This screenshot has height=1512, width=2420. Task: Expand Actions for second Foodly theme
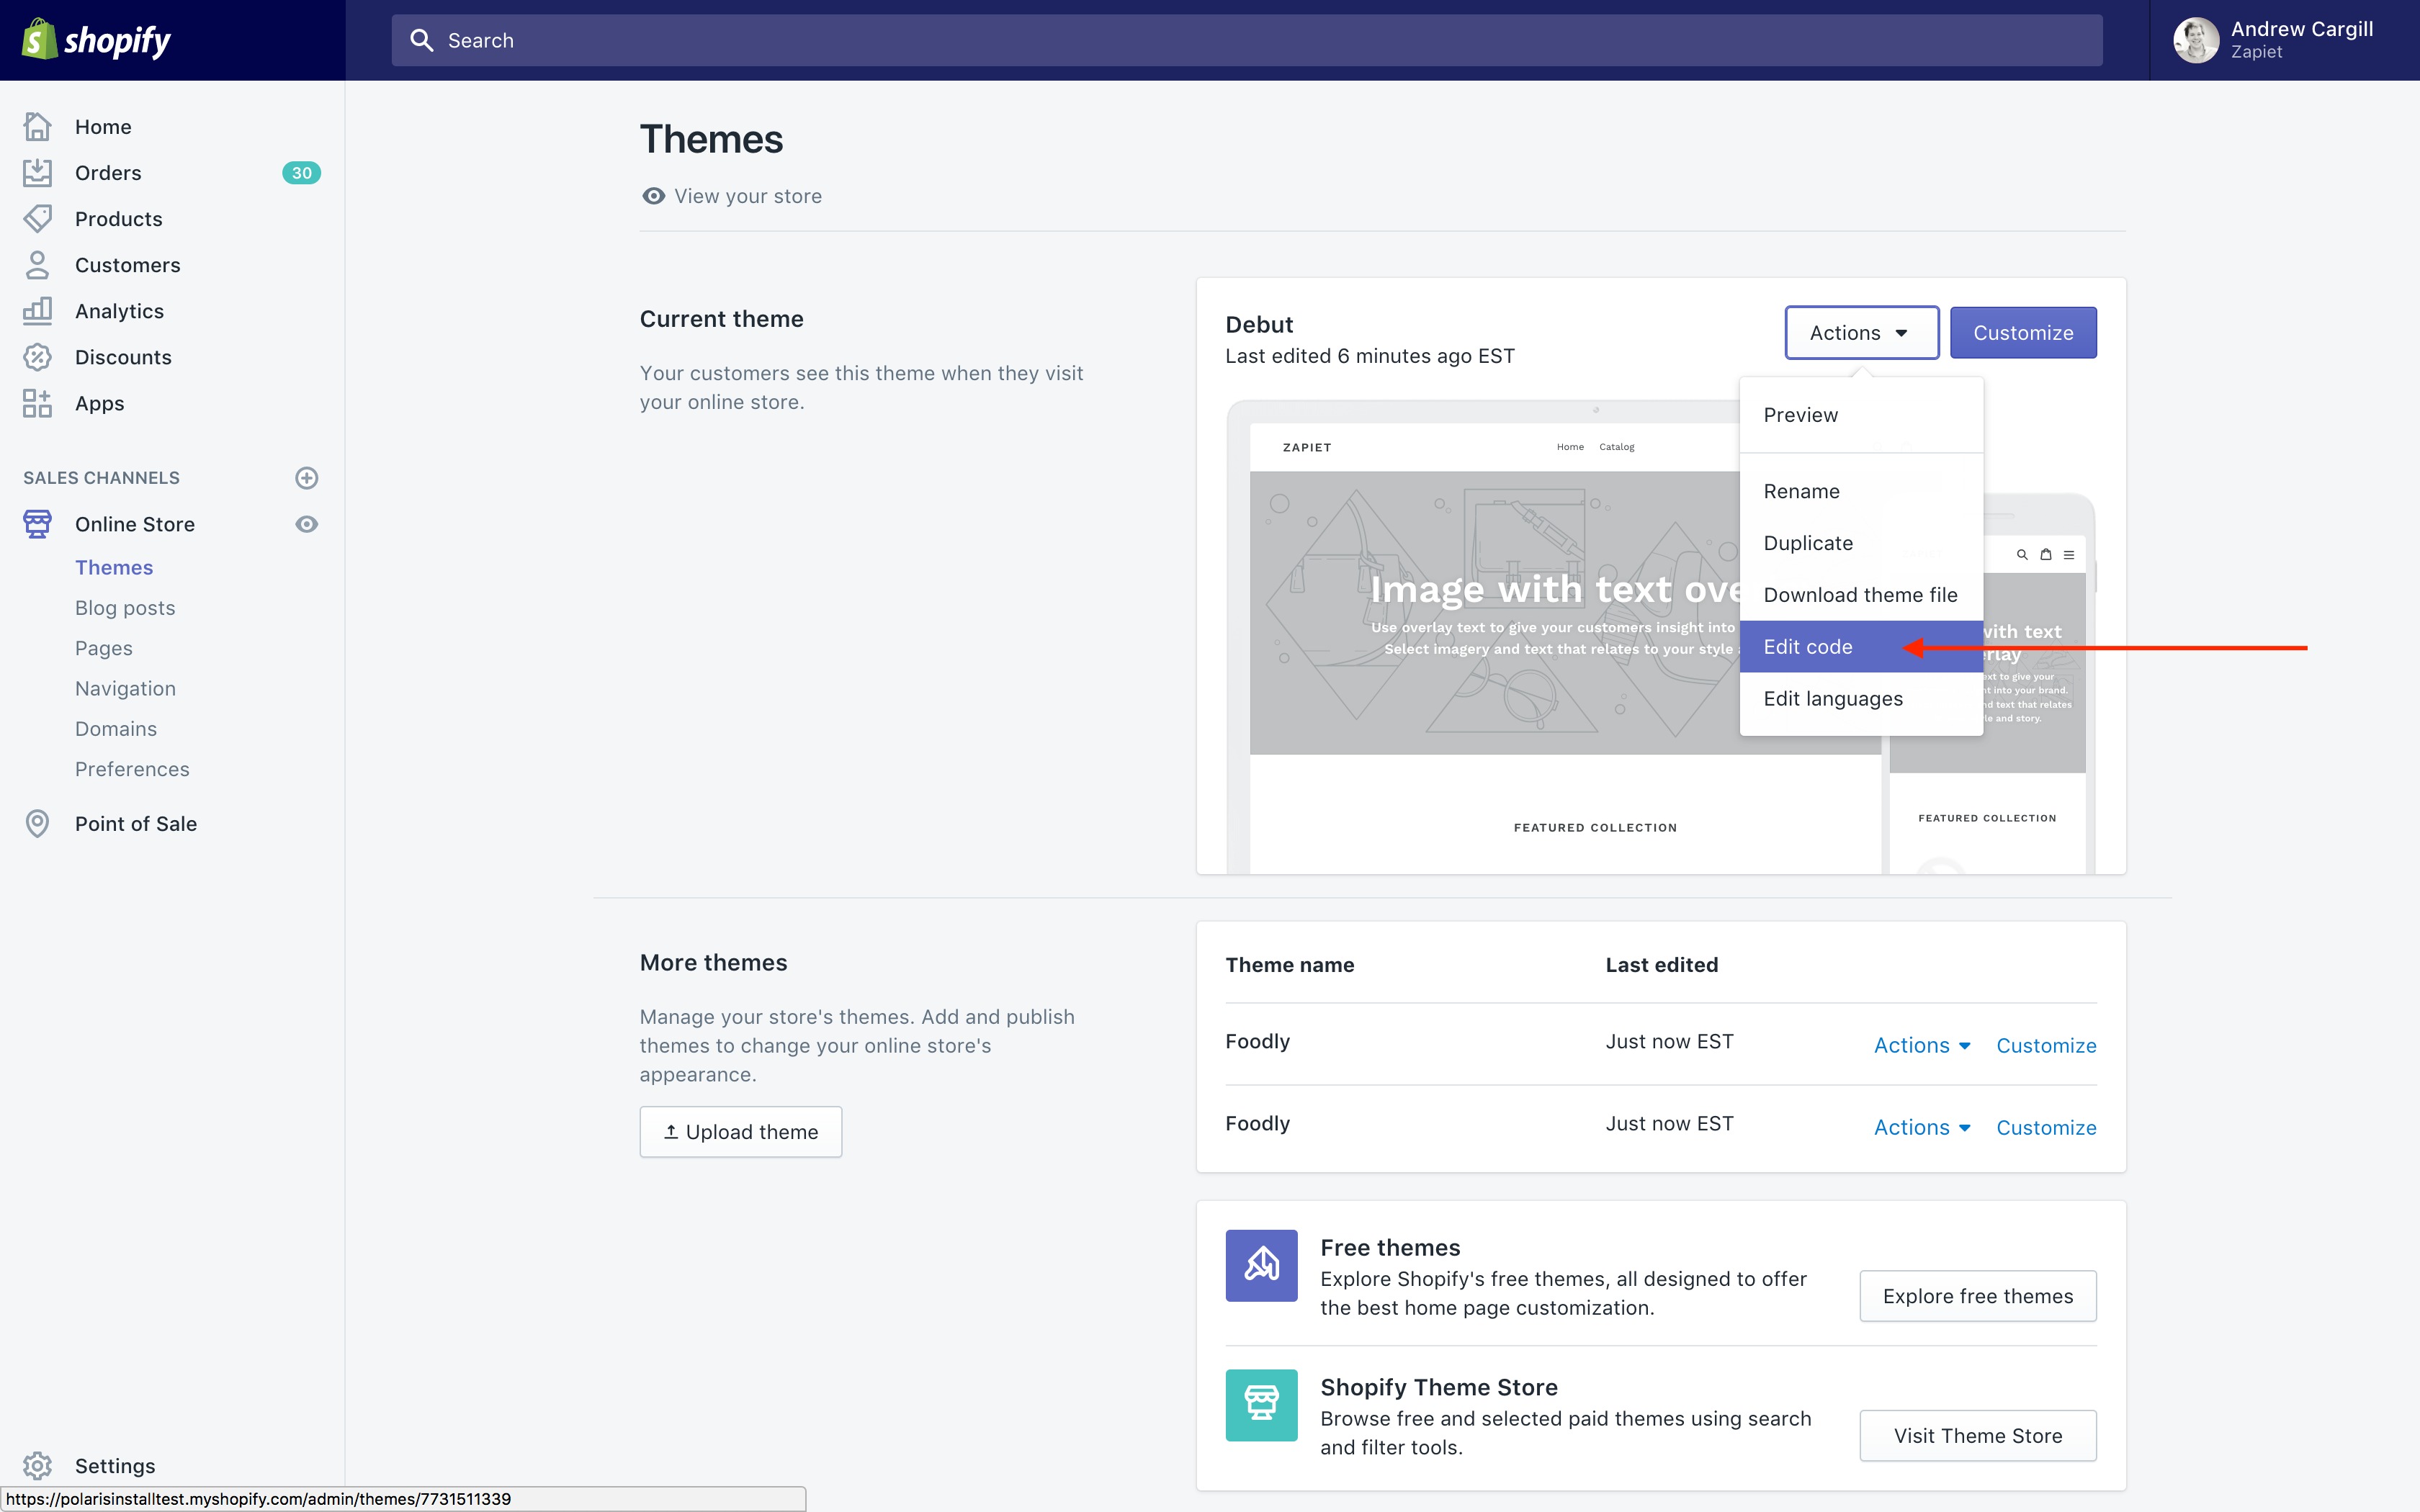click(1921, 1127)
